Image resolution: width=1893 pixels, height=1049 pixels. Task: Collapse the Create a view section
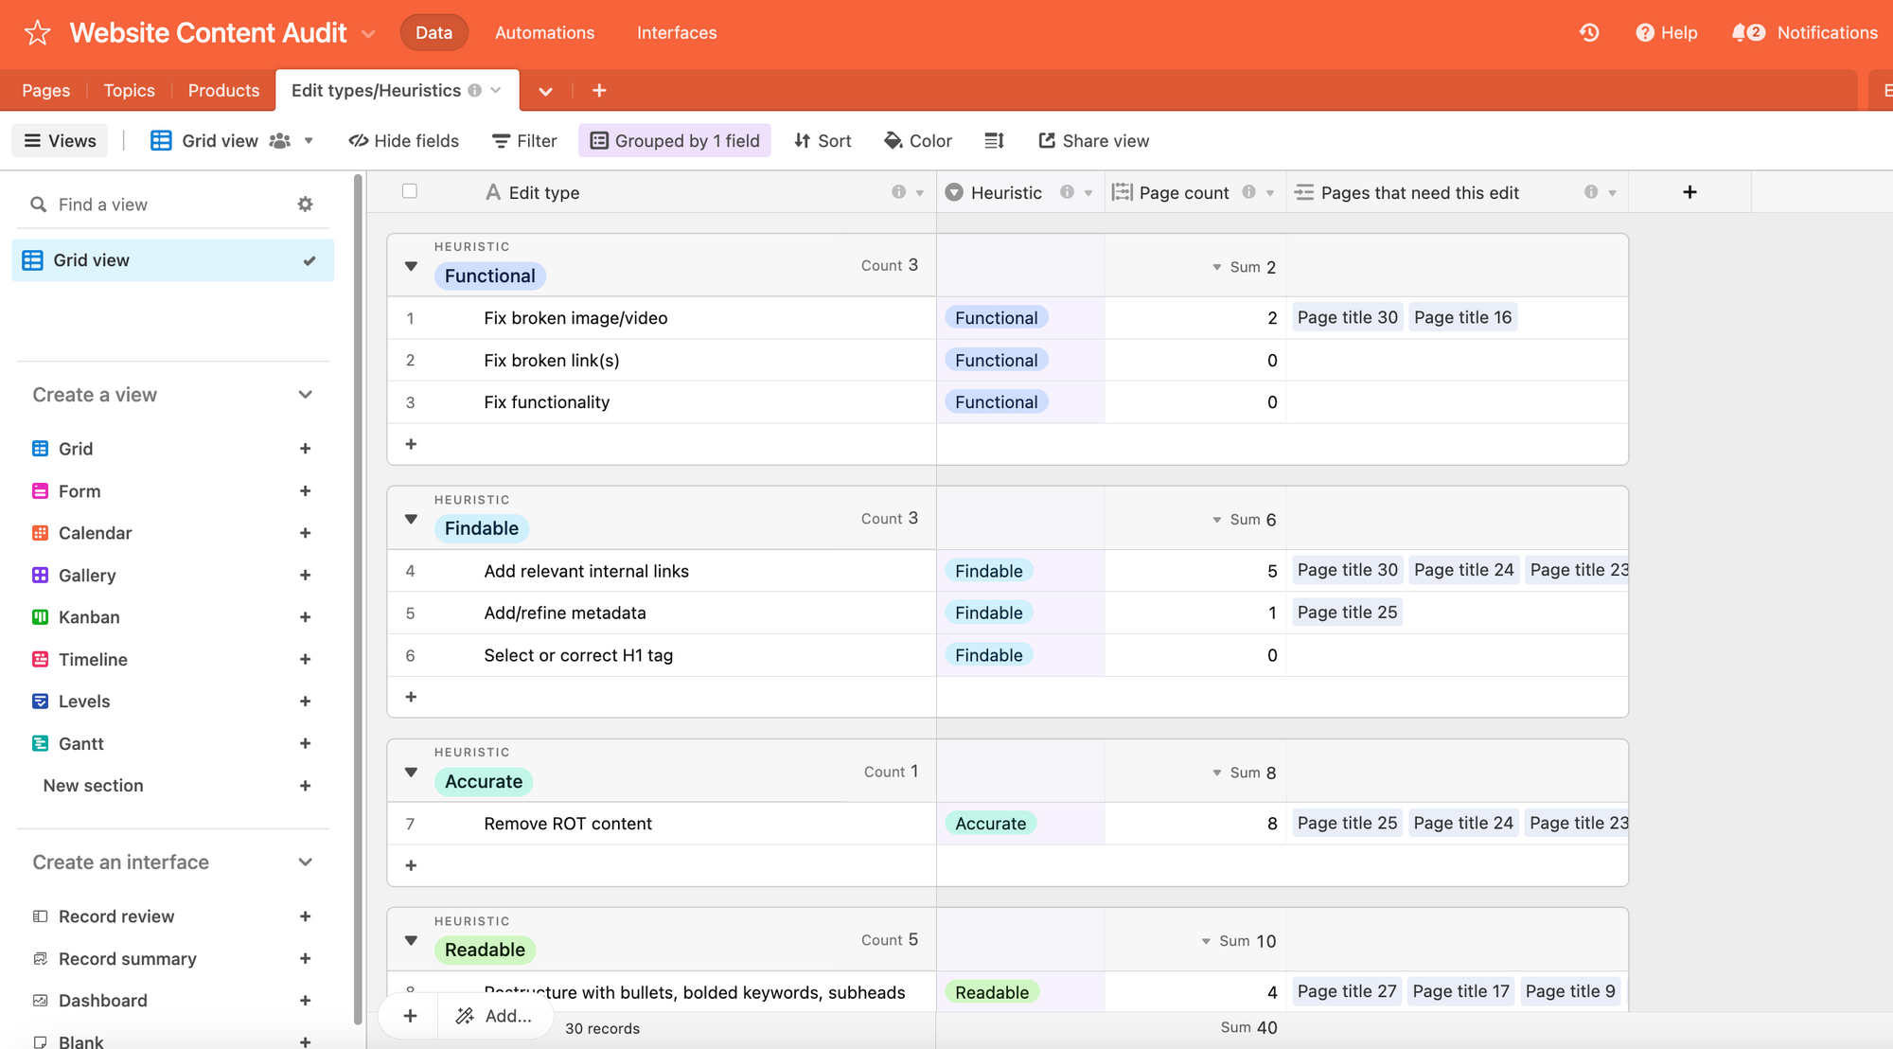click(305, 395)
